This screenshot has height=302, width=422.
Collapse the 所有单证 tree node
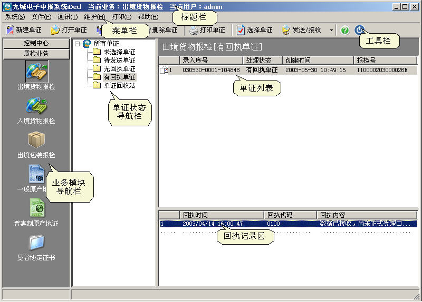(78, 44)
